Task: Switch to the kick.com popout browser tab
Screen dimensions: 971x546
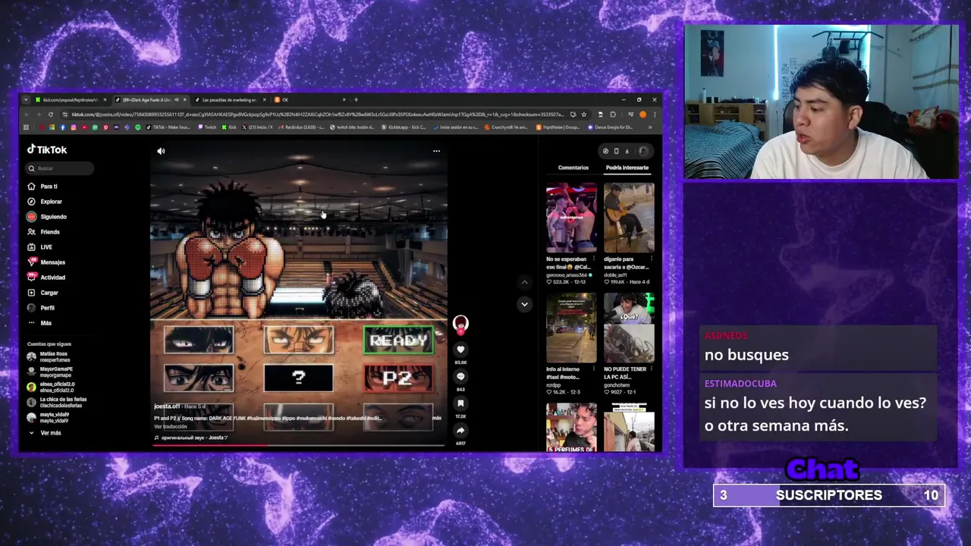Action: [69, 99]
